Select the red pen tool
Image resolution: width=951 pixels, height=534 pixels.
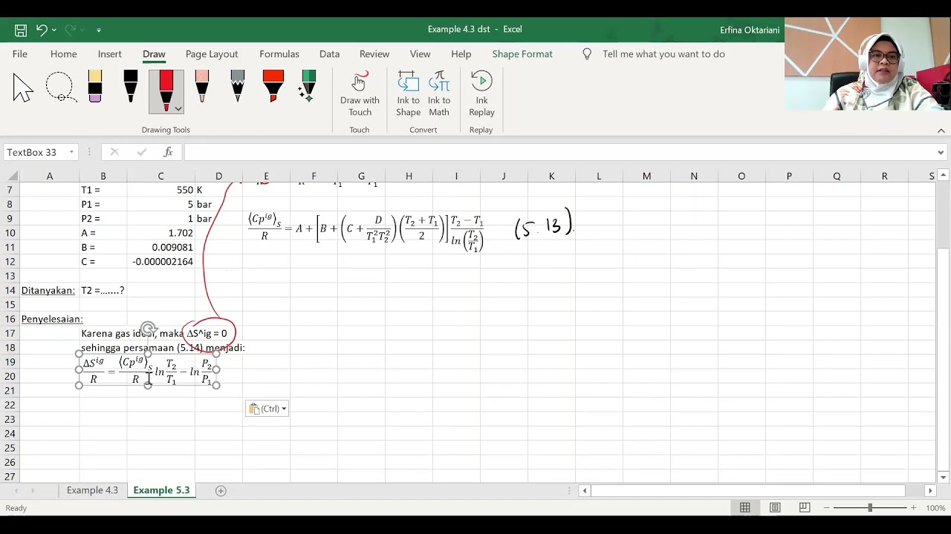(x=166, y=89)
